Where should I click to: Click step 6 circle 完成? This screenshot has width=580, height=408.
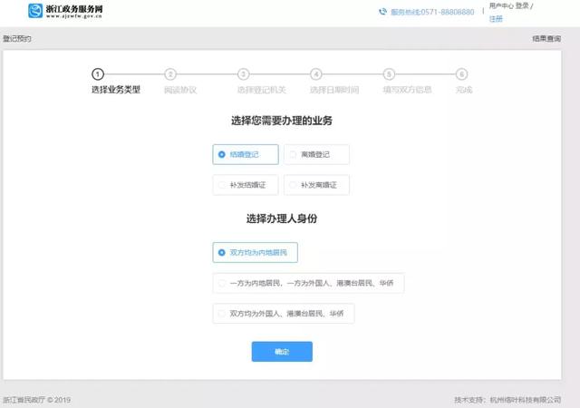[461, 74]
